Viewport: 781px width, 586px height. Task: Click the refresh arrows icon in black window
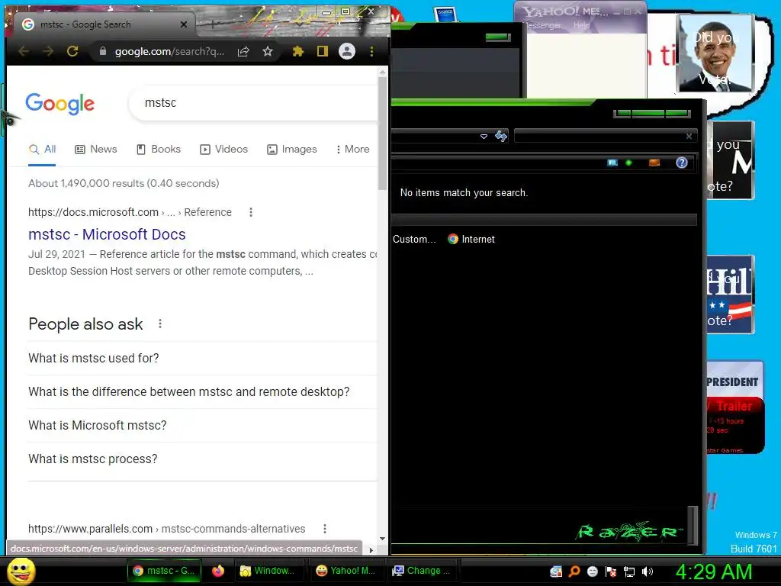501,136
